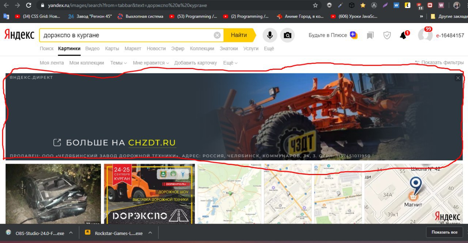Close the Яндекс.Директ ad banner
Image resolution: width=468 pixels, height=243 pixels.
pyautogui.click(x=458, y=78)
